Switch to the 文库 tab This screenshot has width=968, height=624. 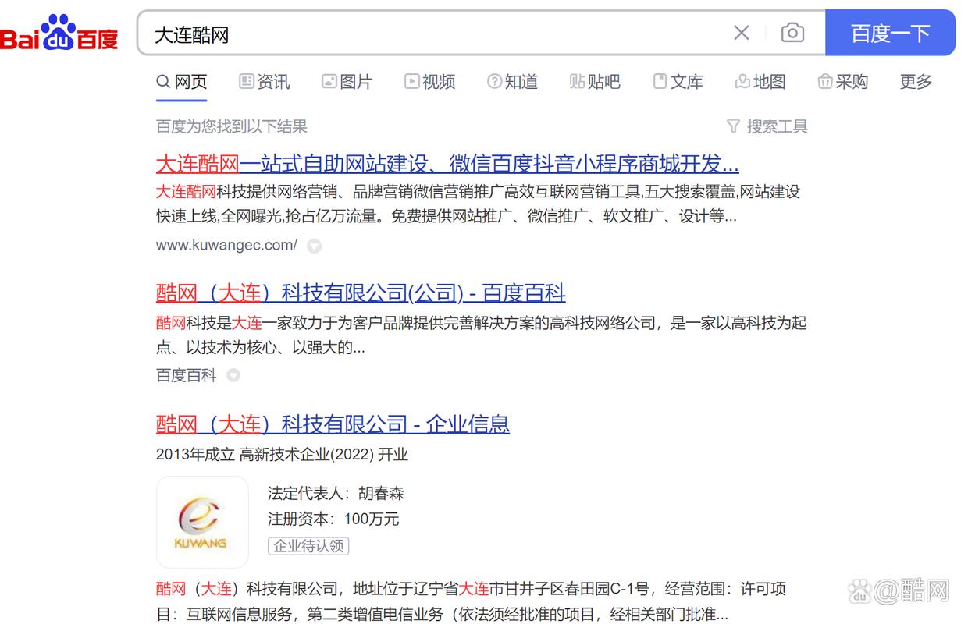click(678, 82)
